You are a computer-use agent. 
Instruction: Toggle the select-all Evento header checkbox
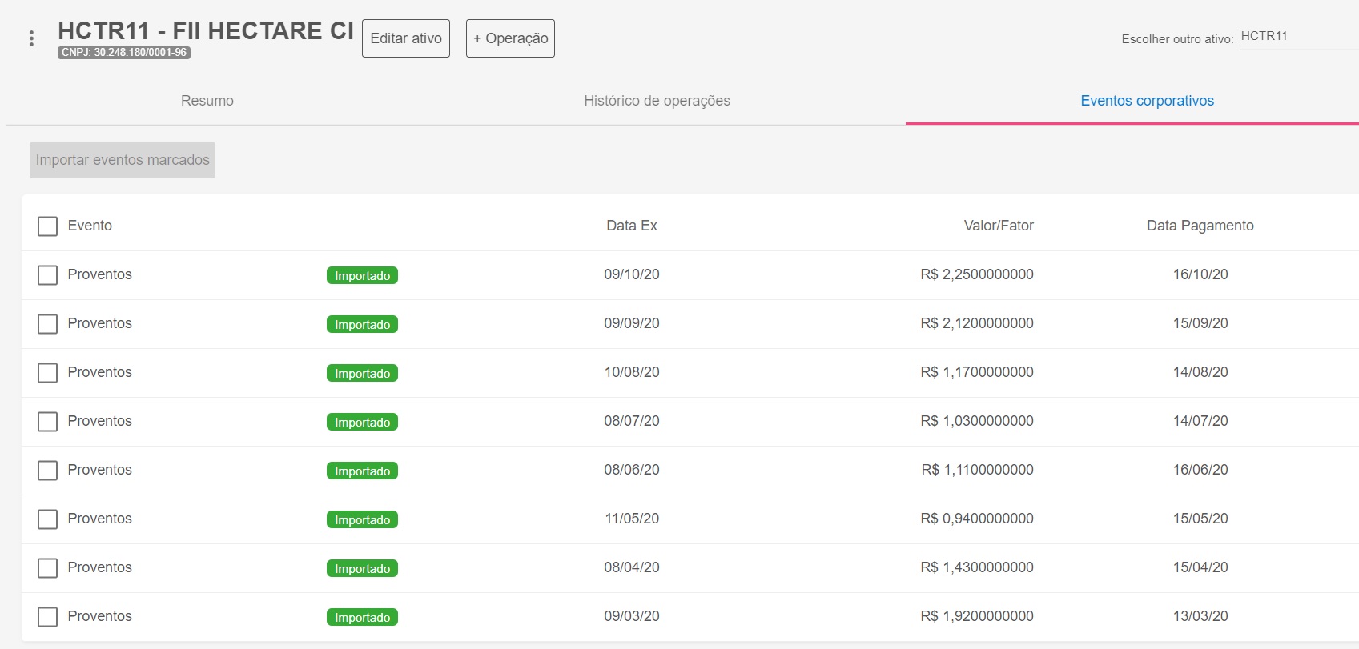tap(47, 226)
